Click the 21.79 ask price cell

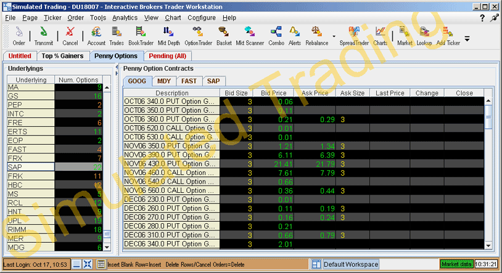click(x=315, y=164)
